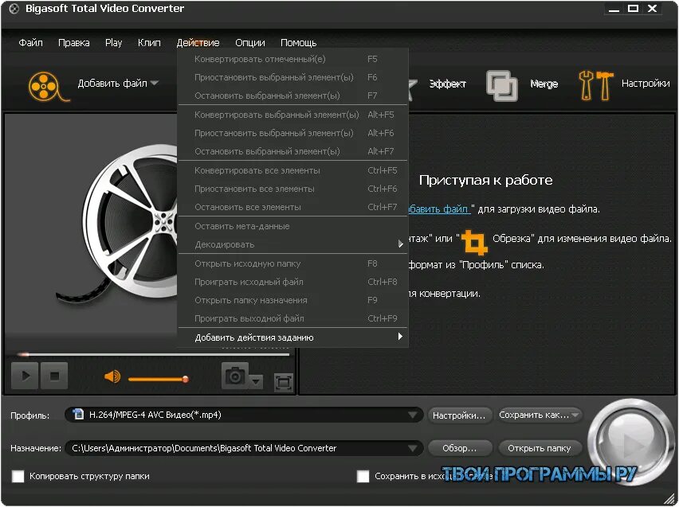Viewport: 679px width, 507px height.
Task: Open snapshot options dropdown arrow
Action: 256,381
